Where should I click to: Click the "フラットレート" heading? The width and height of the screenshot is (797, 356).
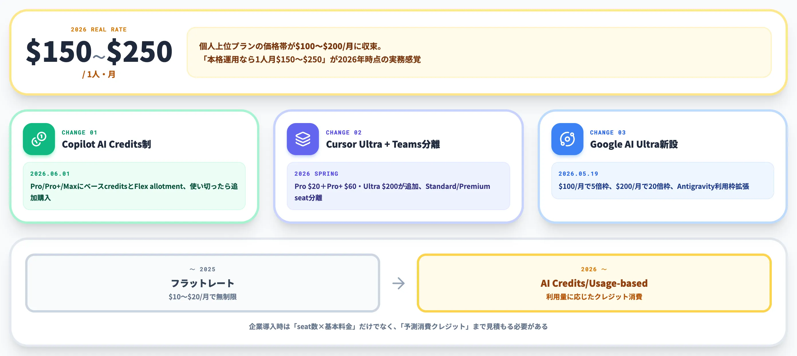tap(203, 283)
